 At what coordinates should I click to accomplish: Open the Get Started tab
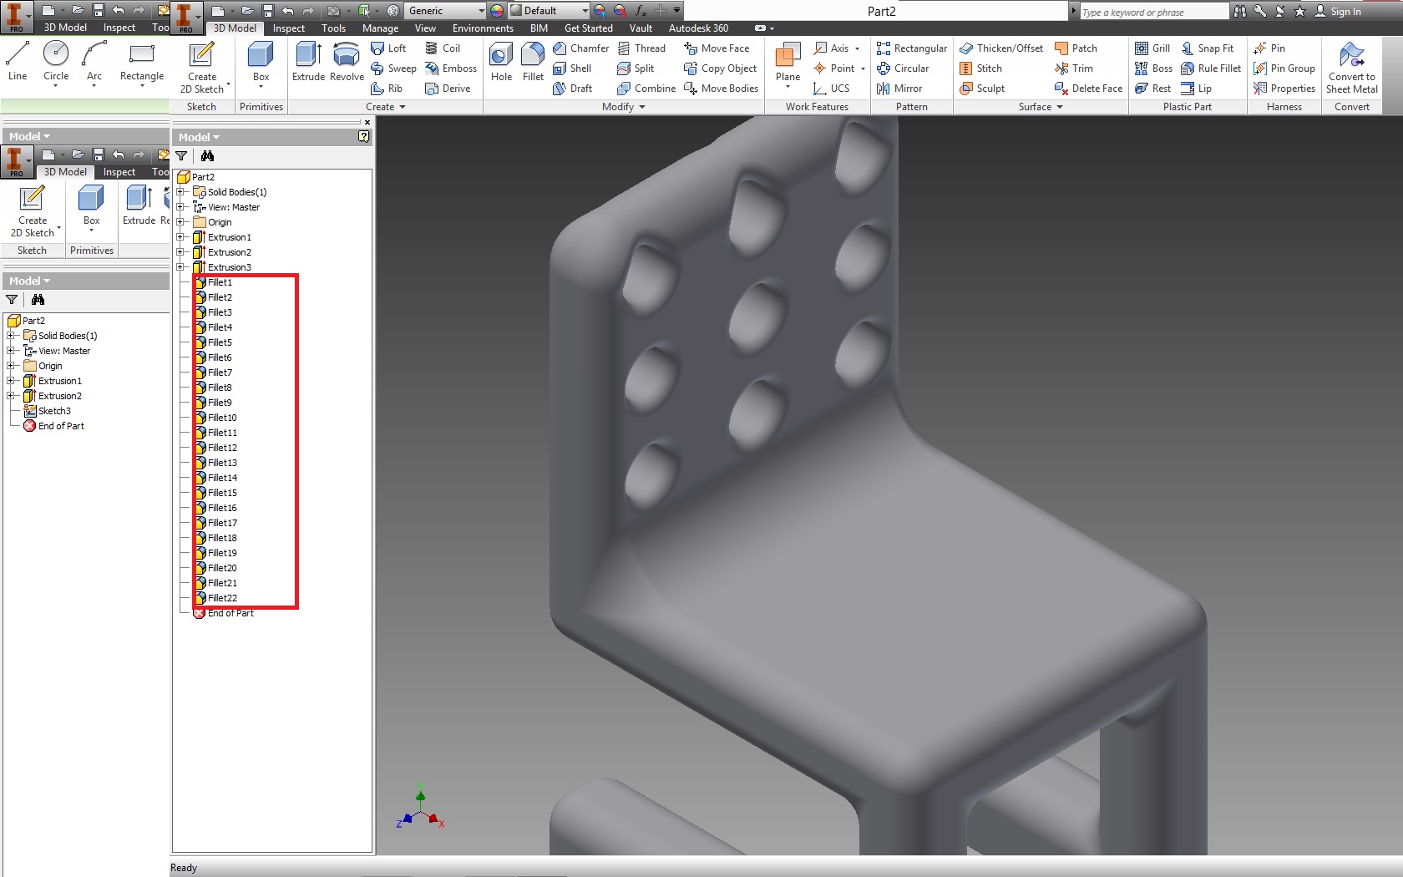click(589, 28)
